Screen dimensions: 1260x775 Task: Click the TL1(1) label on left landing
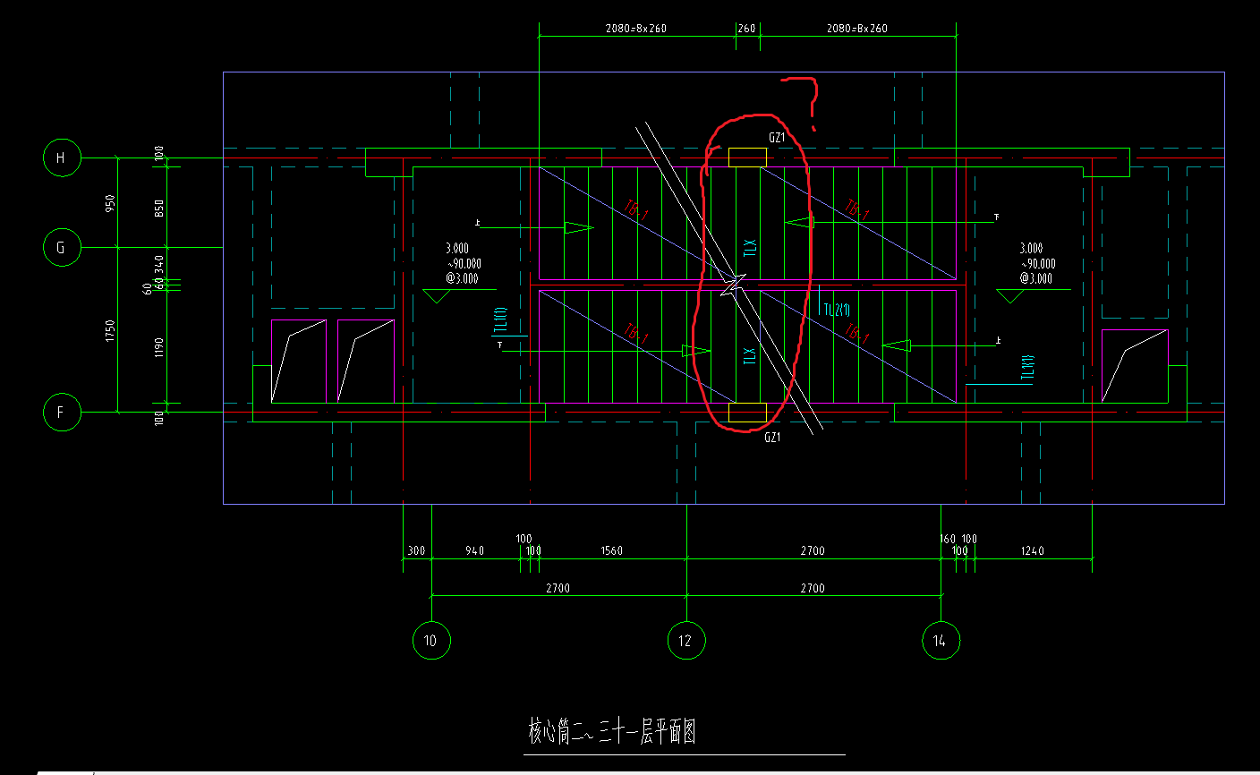pos(500,320)
